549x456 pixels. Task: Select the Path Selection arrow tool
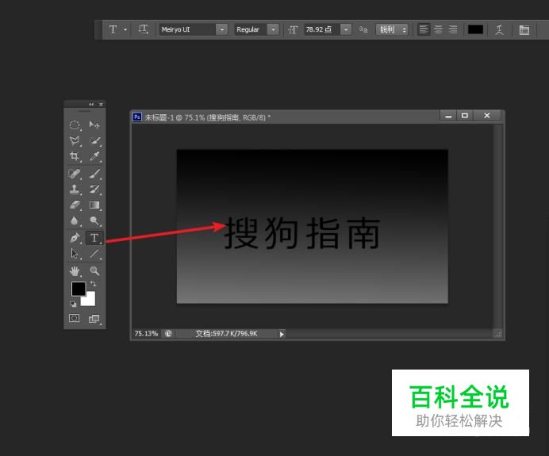[x=75, y=253]
